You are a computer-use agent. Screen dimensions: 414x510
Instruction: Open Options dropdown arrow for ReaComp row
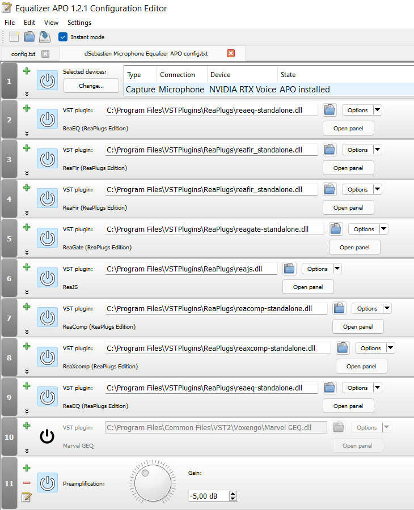coord(387,308)
